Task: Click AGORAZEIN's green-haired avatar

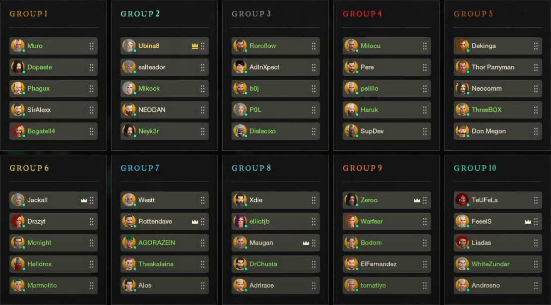Action: coord(129,243)
